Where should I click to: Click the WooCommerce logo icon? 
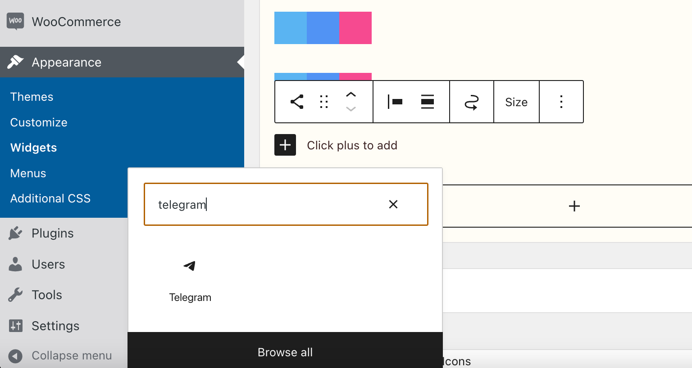pyautogui.click(x=15, y=21)
